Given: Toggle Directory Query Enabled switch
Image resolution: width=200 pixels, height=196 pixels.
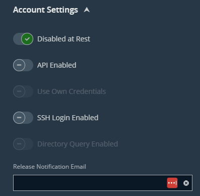Looking at the screenshot, I should (23, 144).
